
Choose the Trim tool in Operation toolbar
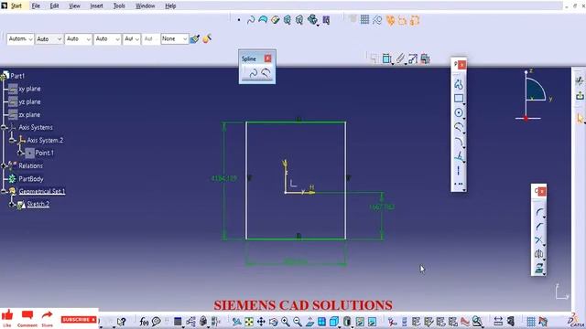tap(539, 240)
